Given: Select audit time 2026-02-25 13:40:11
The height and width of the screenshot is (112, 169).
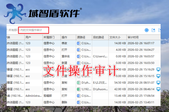Looking at the screenshot, I should pos(141,102).
